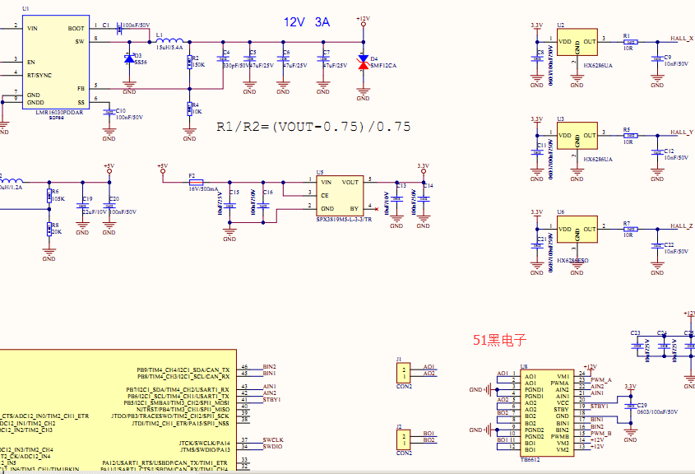695x474 pixels.
Task: Select the R1/R2 formula text annotation
Action: (x=313, y=127)
